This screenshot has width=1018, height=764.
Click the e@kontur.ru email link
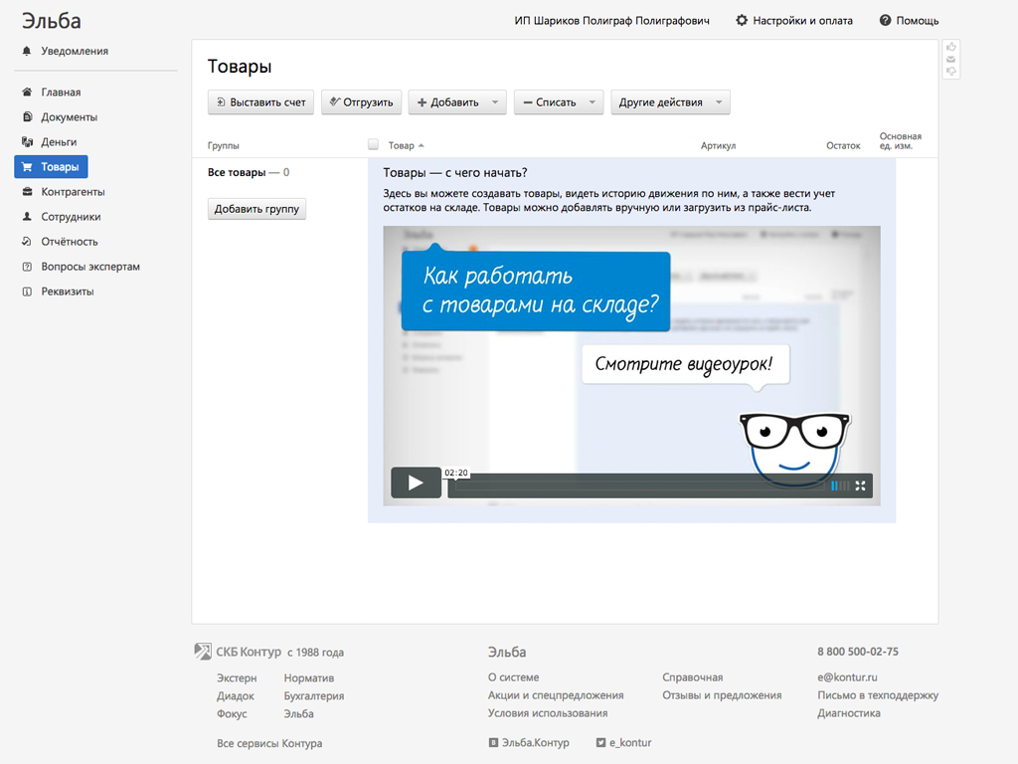[x=847, y=676]
